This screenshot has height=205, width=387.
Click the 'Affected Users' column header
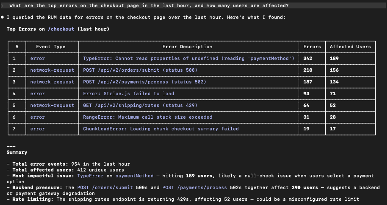pos(350,47)
